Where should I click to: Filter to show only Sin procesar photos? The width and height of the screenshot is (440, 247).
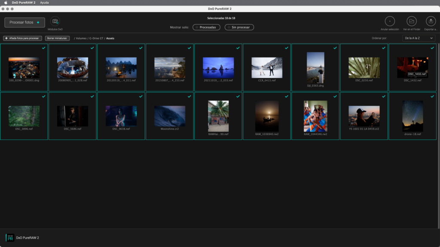point(239,27)
